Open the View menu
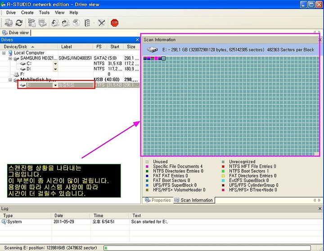Image resolution: width=324 pixels, height=251 pixels. 60,13
